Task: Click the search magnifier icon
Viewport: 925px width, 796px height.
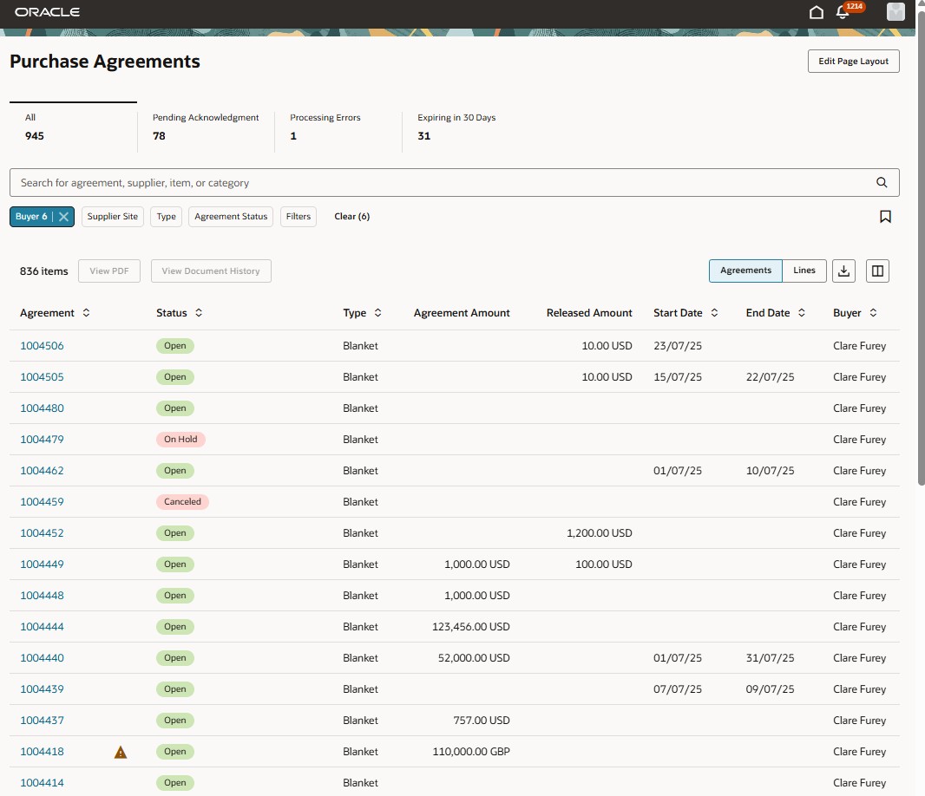Action: (x=882, y=183)
